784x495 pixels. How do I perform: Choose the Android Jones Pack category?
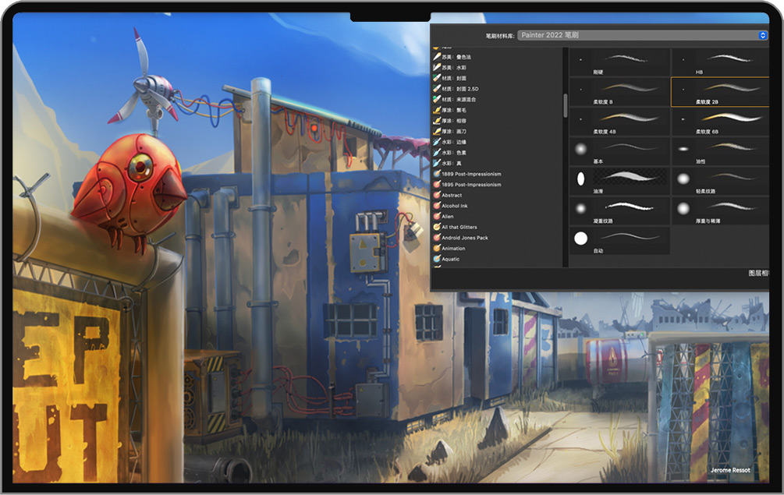465,238
